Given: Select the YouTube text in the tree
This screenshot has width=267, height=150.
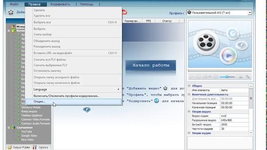Looking at the screenshot, I should click(x=27, y=132).
